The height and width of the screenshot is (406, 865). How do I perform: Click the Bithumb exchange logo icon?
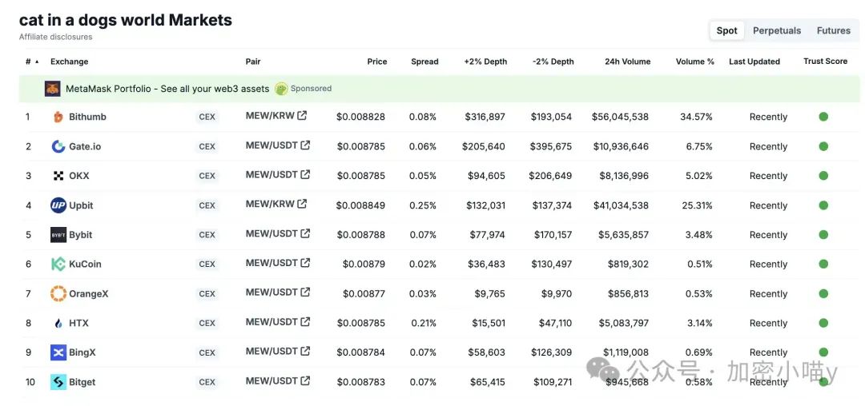coord(58,117)
